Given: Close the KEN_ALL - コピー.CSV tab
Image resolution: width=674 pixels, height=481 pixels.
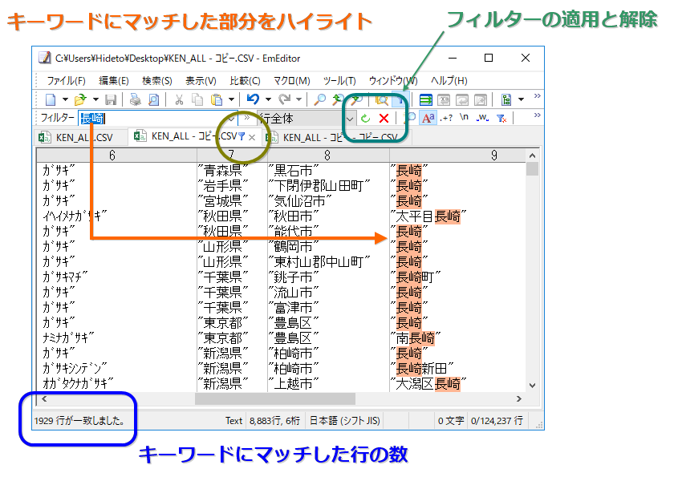Looking at the screenshot, I should (x=251, y=137).
